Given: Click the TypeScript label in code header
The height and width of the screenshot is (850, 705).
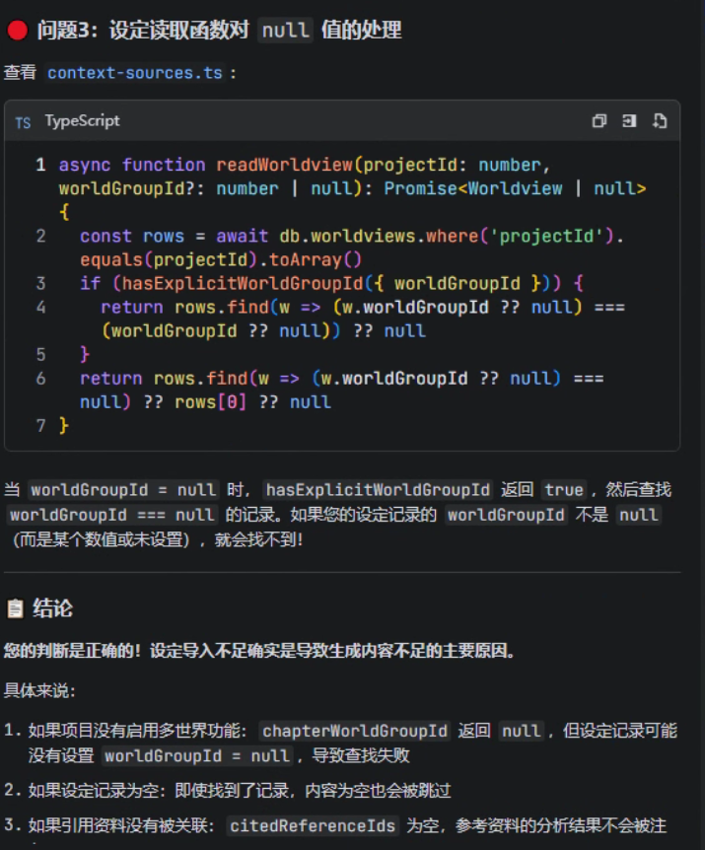Looking at the screenshot, I should tap(83, 121).
